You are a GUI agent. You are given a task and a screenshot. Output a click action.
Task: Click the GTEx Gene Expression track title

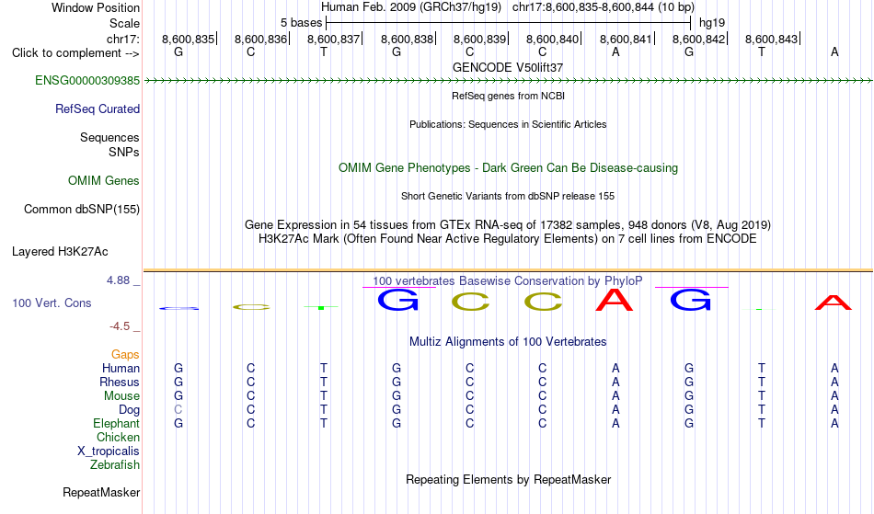point(508,225)
